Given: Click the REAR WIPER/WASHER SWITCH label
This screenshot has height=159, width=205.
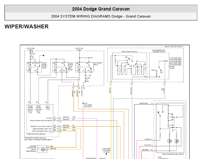Looking at the screenshot, I should 173,154.
